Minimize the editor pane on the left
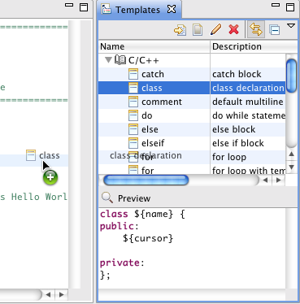Viewport: 300px width, 304px height. (69, 5)
